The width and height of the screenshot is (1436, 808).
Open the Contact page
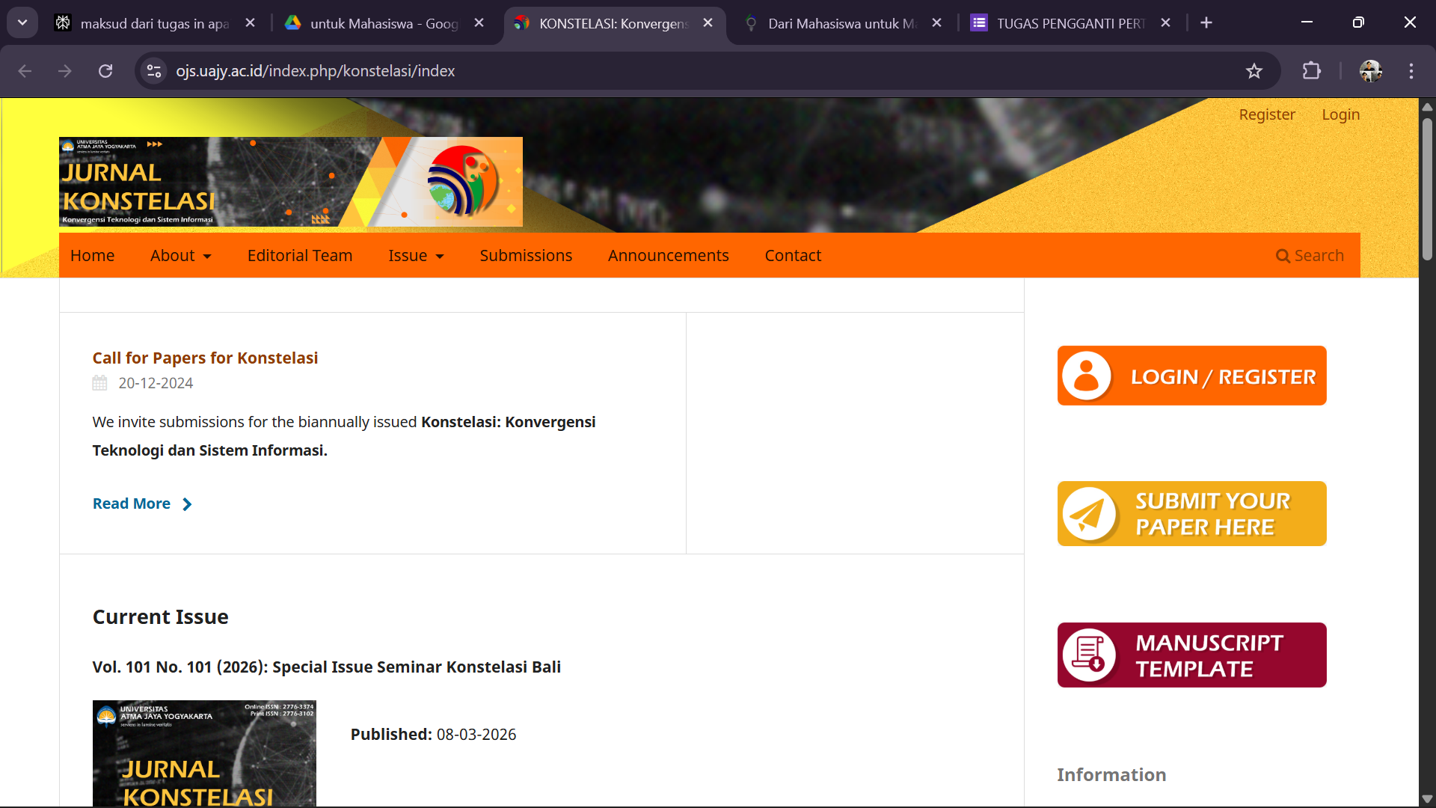[x=793, y=256]
